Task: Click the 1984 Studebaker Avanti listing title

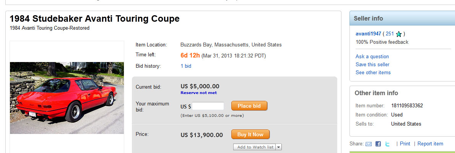Action: coord(94,19)
